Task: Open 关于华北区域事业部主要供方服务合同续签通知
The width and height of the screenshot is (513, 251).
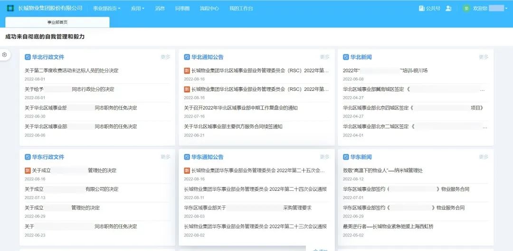Action: pos(233,126)
